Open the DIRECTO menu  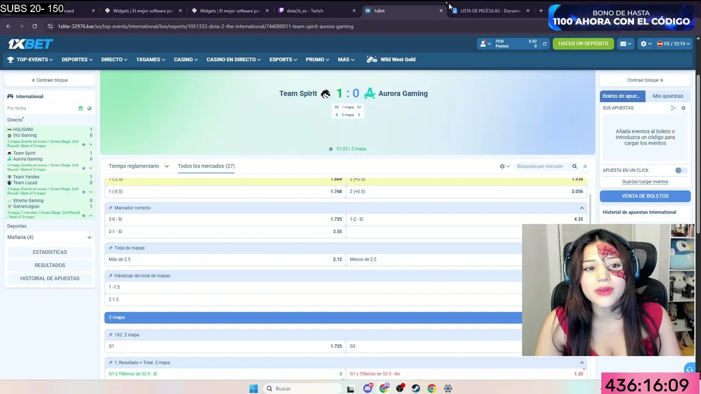(x=114, y=60)
